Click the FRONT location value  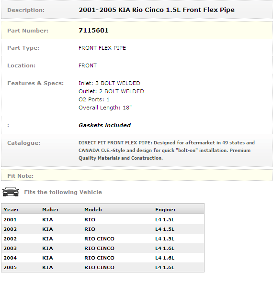click(x=88, y=65)
